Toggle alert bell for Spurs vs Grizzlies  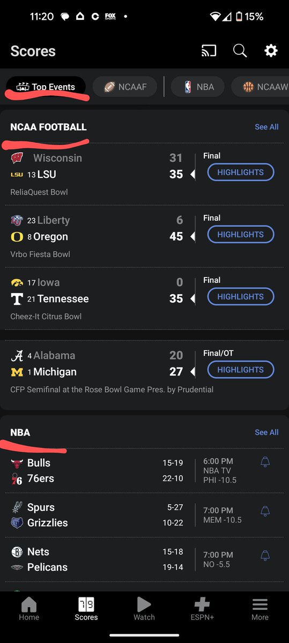264,511
